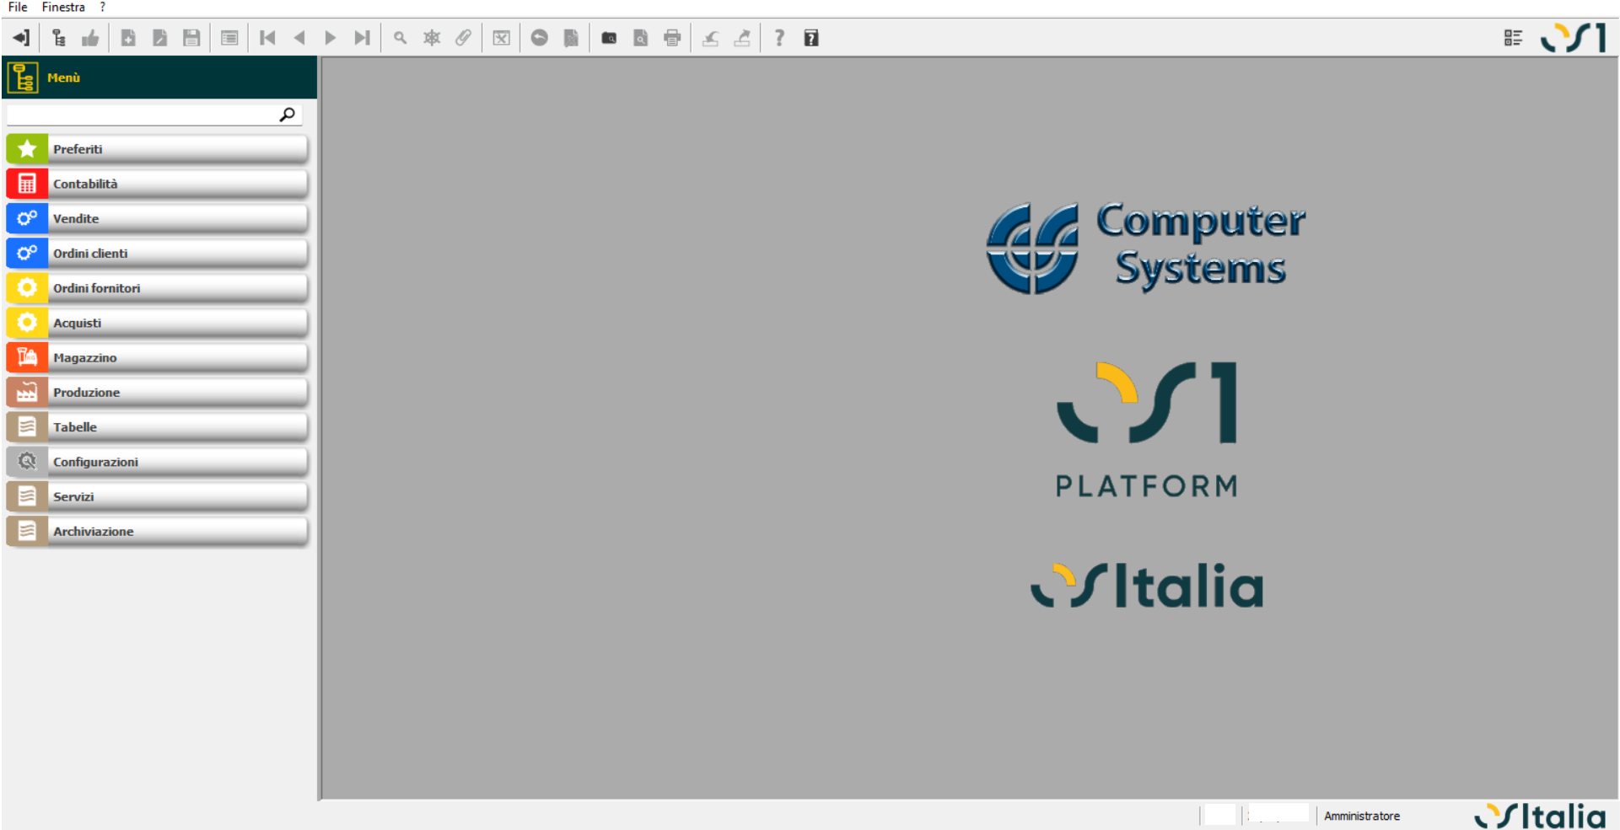This screenshot has height=830, width=1620.
Task: Expand the Acquisti menu section
Action: (157, 323)
